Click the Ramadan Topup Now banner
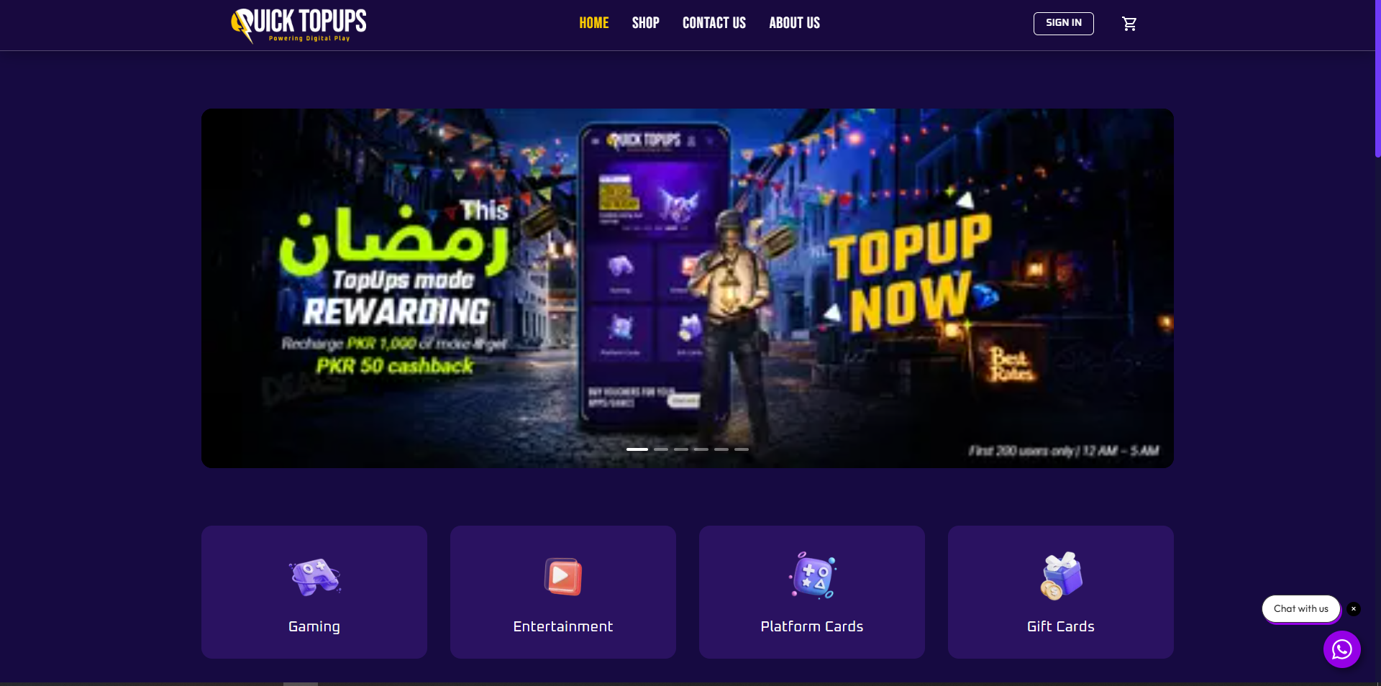Image resolution: width=1381 pixels, height=686 pixels. click(x=688, y=288)
